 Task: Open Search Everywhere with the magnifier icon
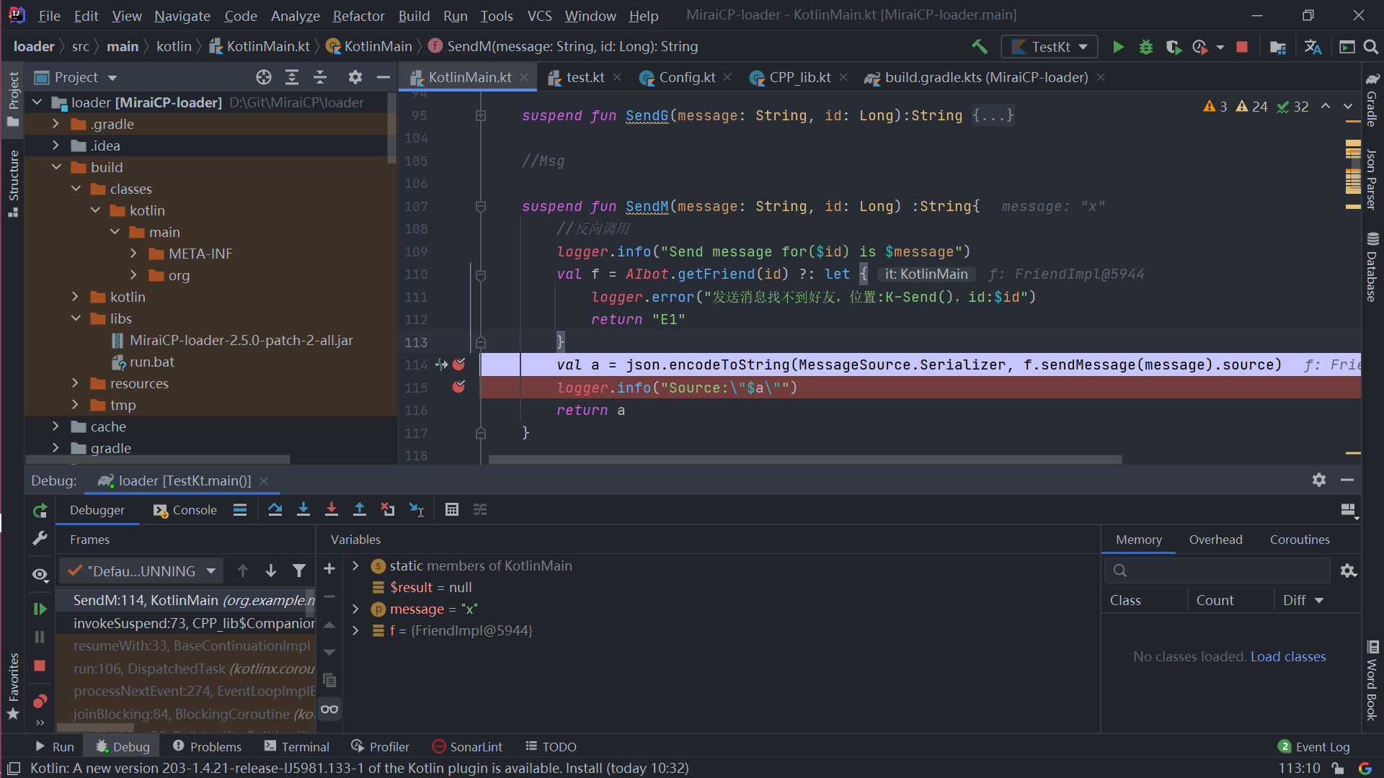pyautogui.click(x=1372, y=46)
